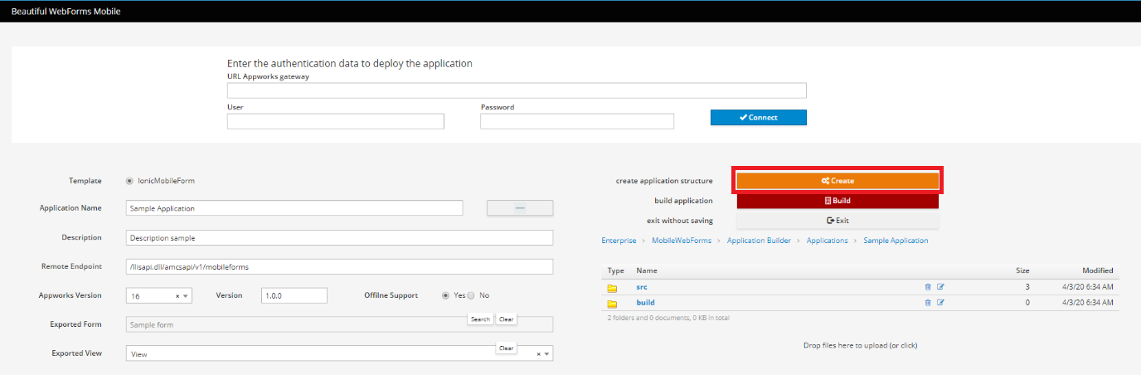
Task: Delete the build folder using trash icon
Action: coord(928,303)
